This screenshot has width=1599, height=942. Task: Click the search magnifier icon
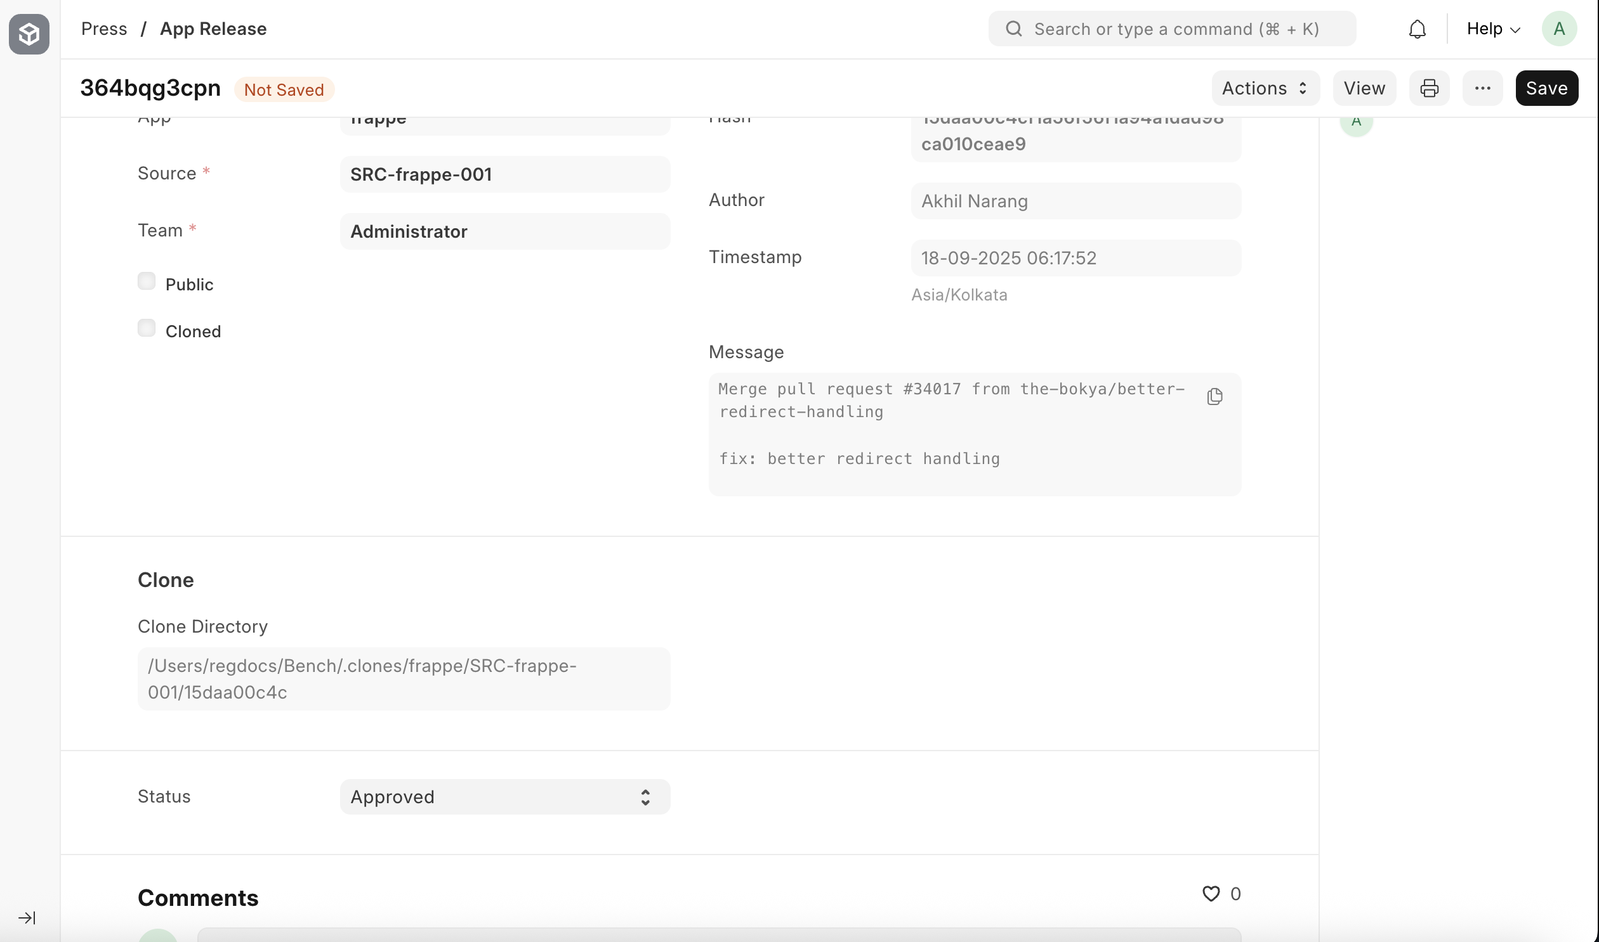[1014, 29]
